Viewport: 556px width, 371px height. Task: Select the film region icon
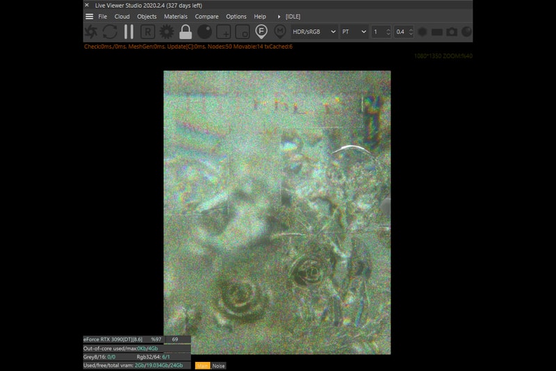pyautogui.click(x=242, y=32)
